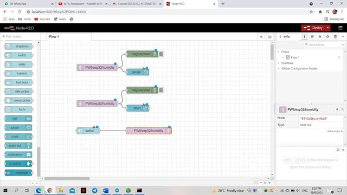Close the tips panel

pyautogui.click(x=343, y=150)
